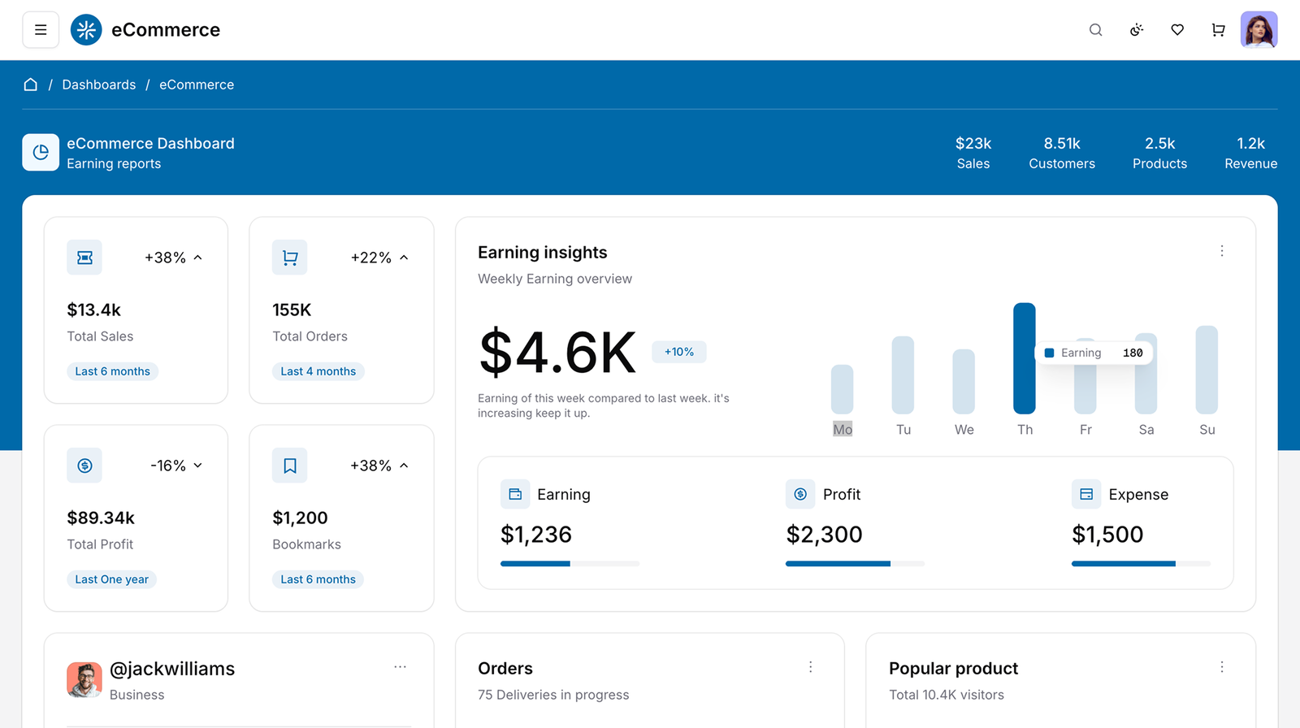Select the highlighted Thursday bar
Viewport: 1300px width, 728px height.
(x=1025, y=358)
